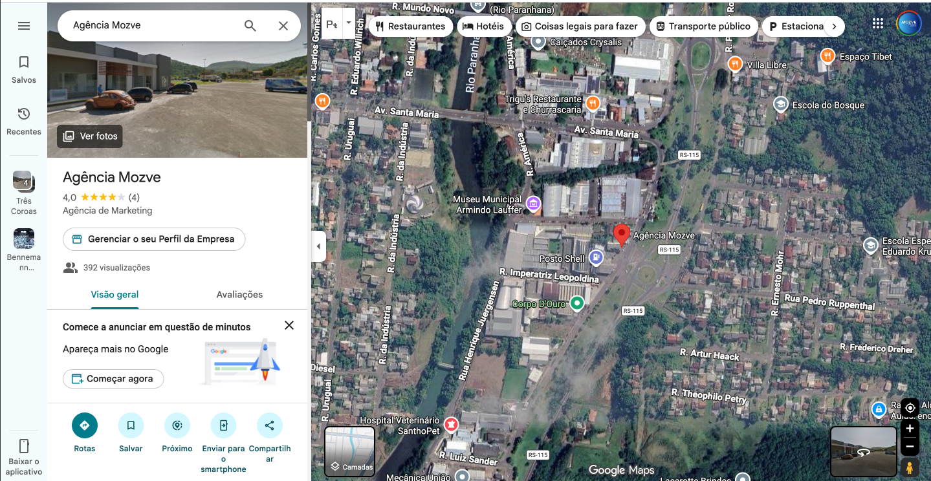The image size is (931, 481).
Task: Click Hospital Veterinário SanthoPet marker
Action: [451, 425]
